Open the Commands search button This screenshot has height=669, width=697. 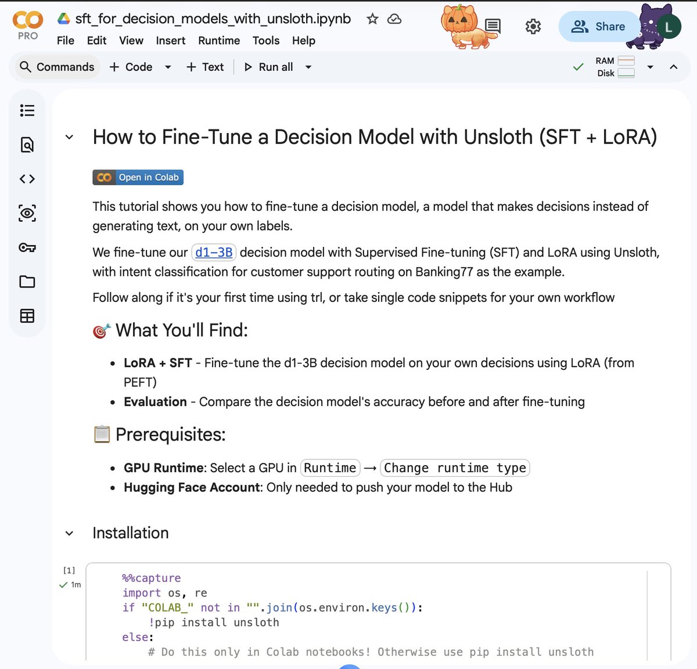point(56,67)
